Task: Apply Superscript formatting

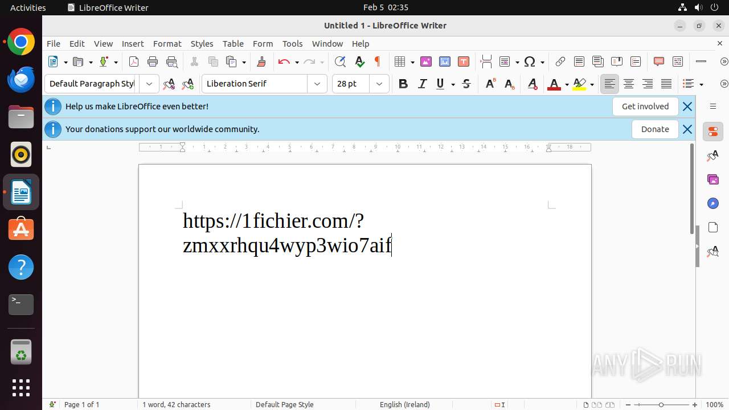Action: pos(490,84)
